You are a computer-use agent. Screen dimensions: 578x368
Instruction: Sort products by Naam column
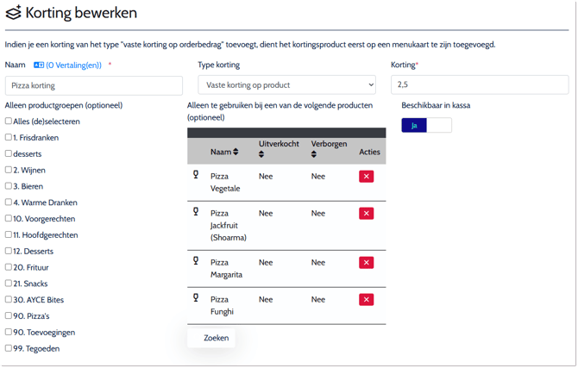[236, 152]
